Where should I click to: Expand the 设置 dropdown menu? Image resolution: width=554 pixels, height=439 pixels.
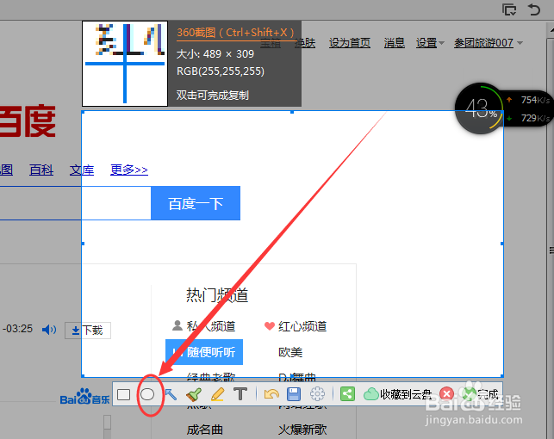430,43
